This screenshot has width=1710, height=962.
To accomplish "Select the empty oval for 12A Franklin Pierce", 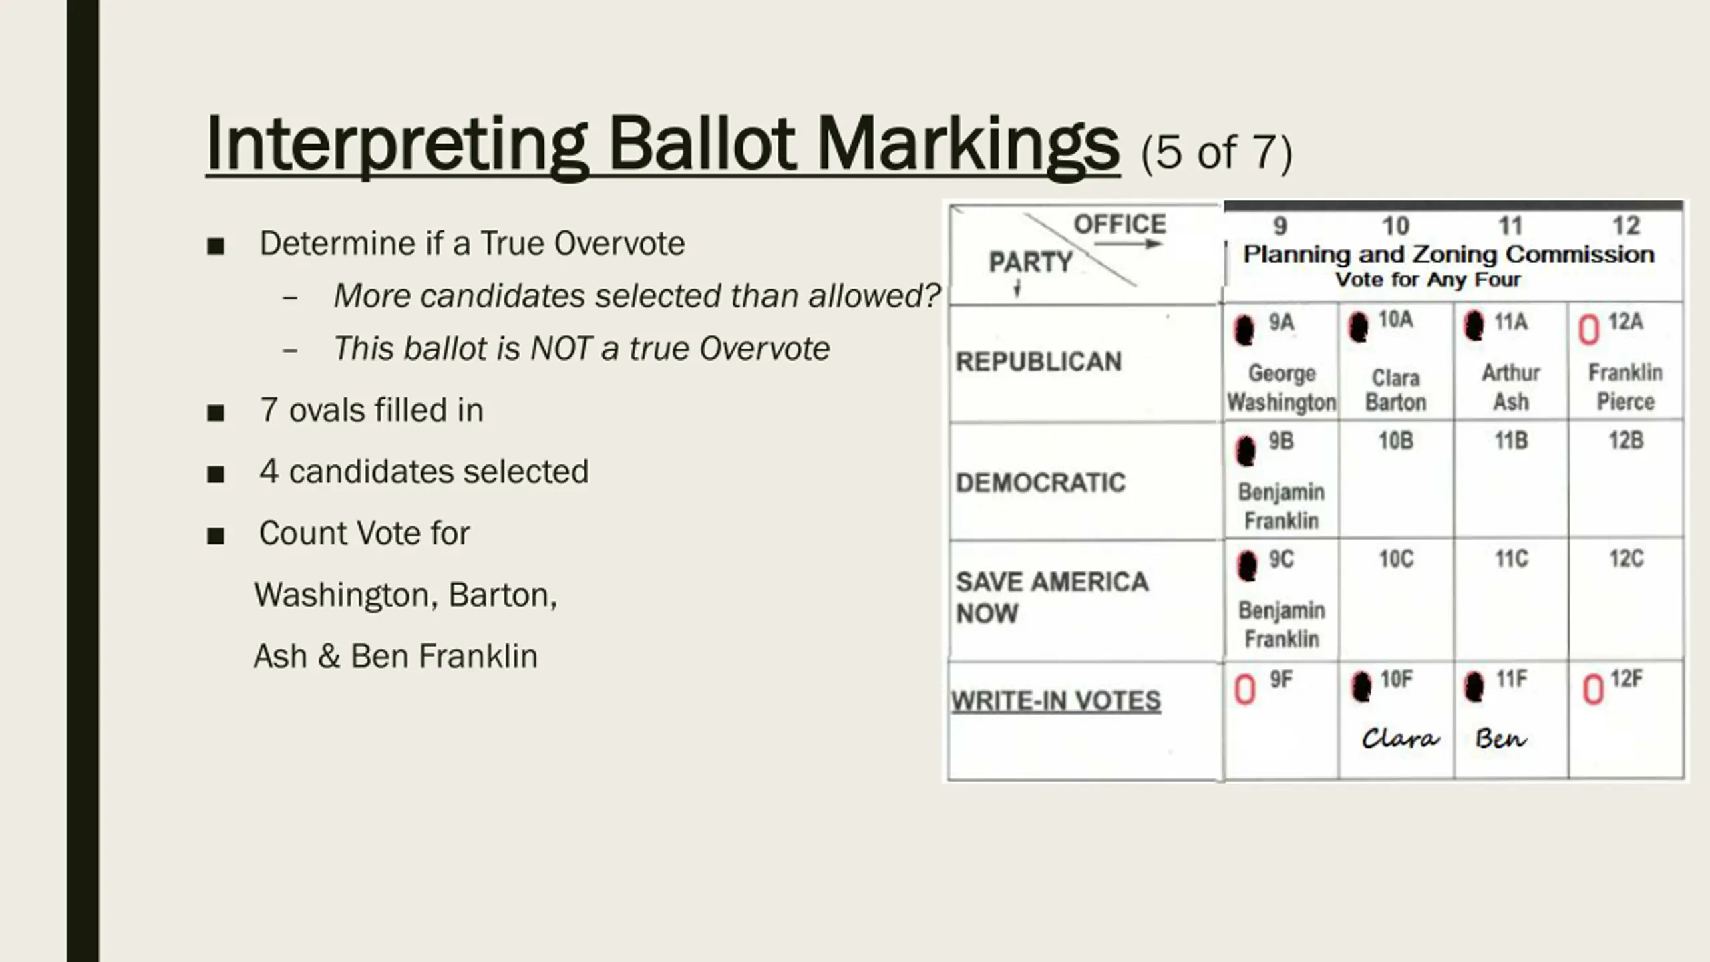I will pos(1588,329).
